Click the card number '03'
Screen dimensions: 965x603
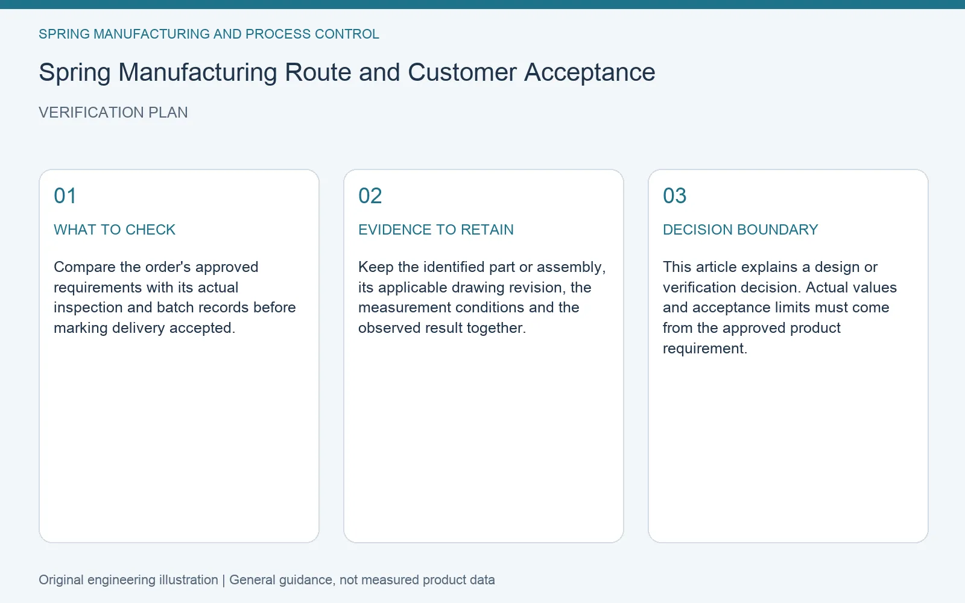675,196
